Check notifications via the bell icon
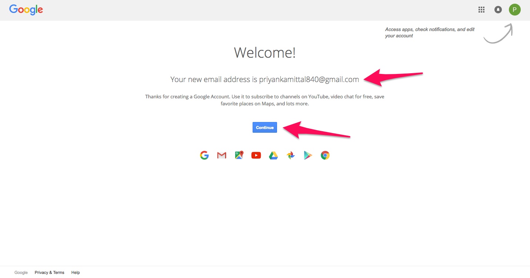Image resolution: width=530 pixels, height=278 pixels. pos(498,10)
